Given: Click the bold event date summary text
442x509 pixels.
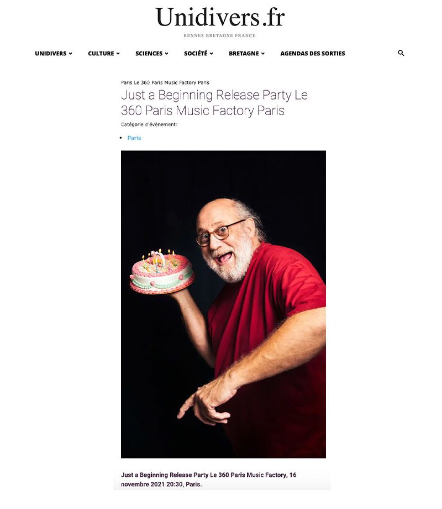Looking at the screenshot, I should [x=208, y=480].
